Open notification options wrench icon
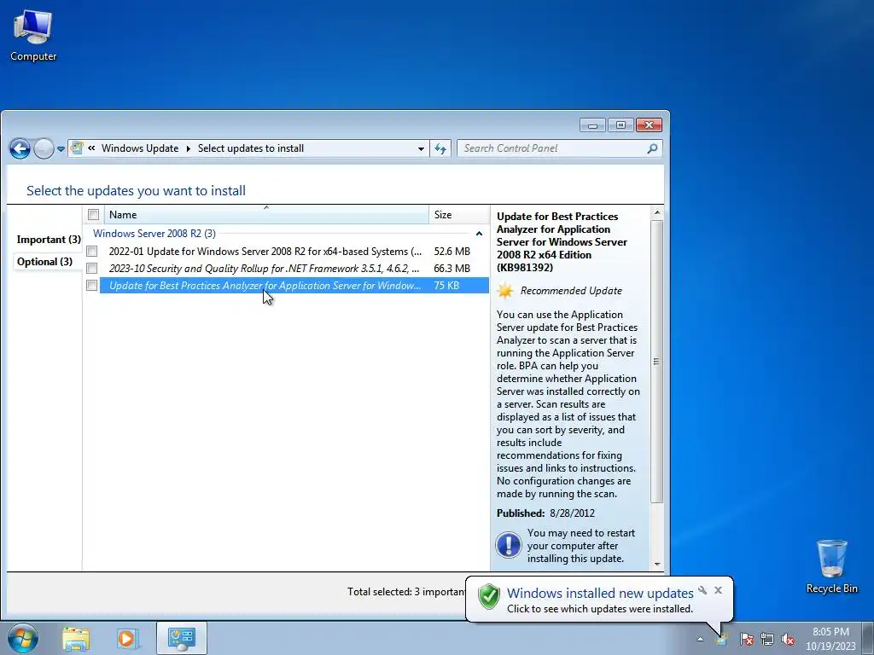Viewport: 874px width, 655px height. coord(702,590)
